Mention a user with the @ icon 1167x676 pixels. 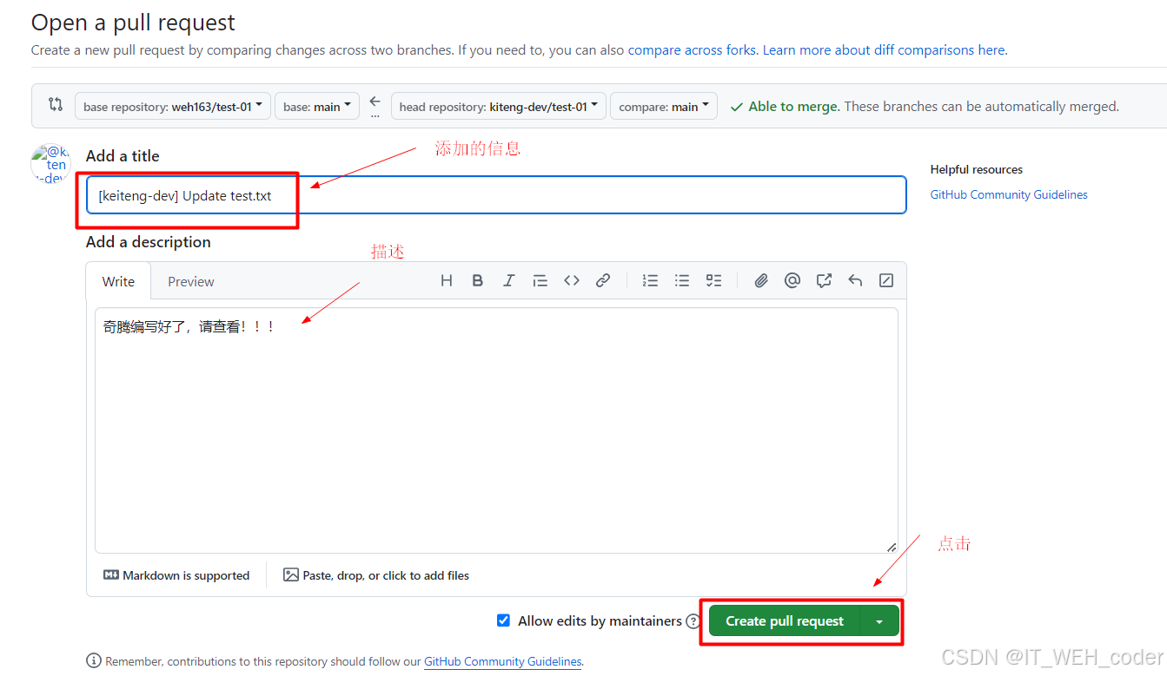coord(792,280)
